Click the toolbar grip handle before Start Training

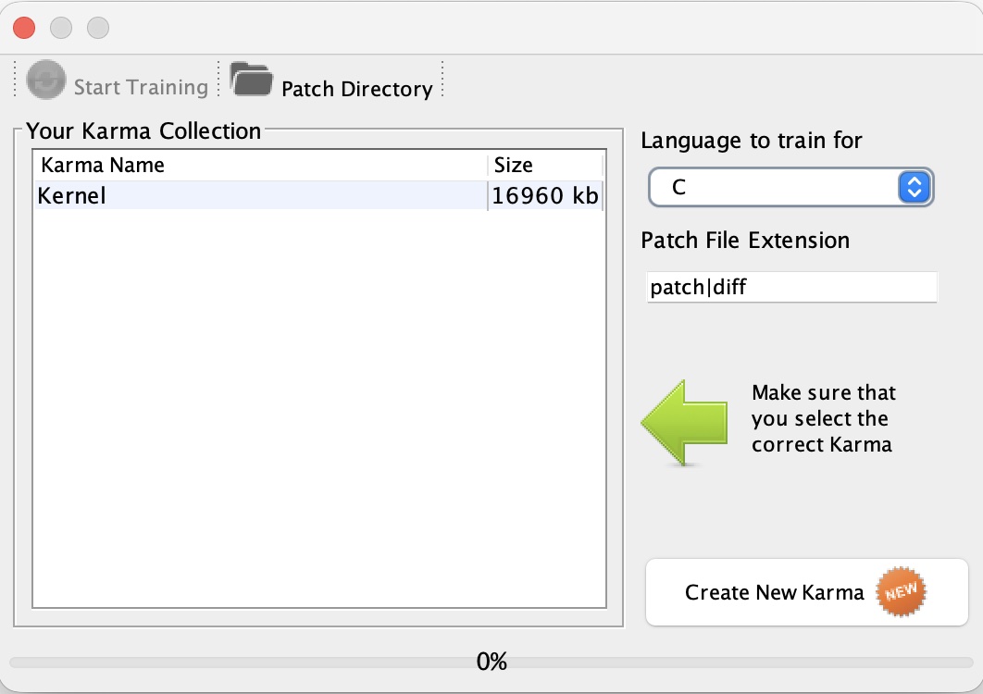[16, 80]
